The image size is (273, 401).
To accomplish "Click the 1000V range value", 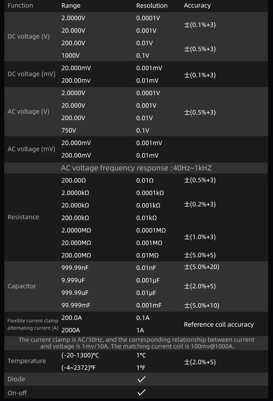I will point(71,55).
